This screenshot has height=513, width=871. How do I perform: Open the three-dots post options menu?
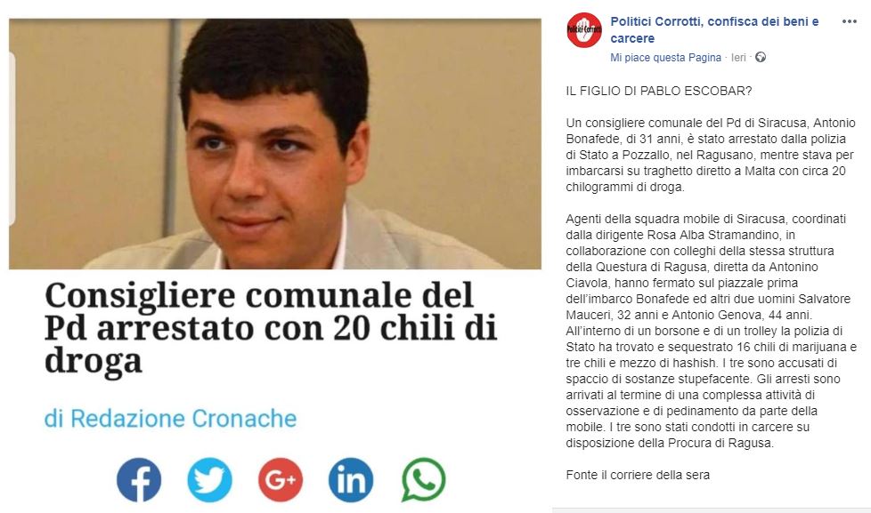(x=850, y=21)
